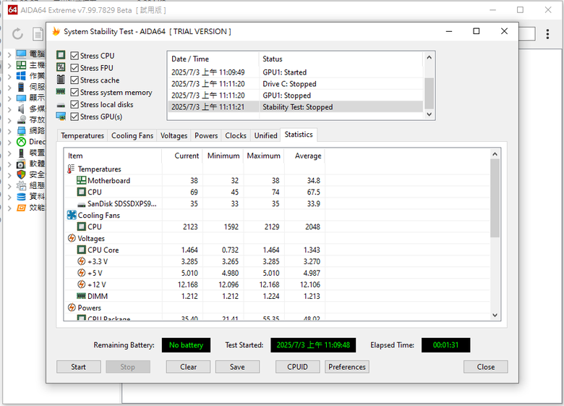Click the Clear button
The image size is (564, 406).
click(x=188, y=367)
